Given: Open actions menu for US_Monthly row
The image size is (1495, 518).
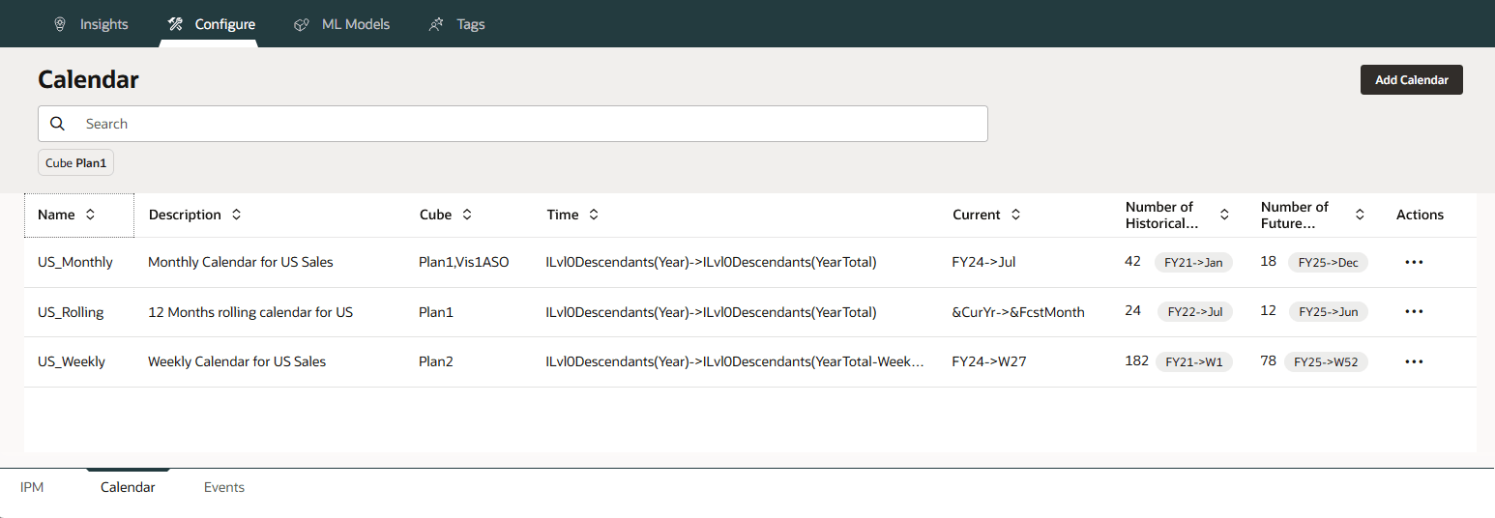Looking at the screenshot, I should (1414, 262).
